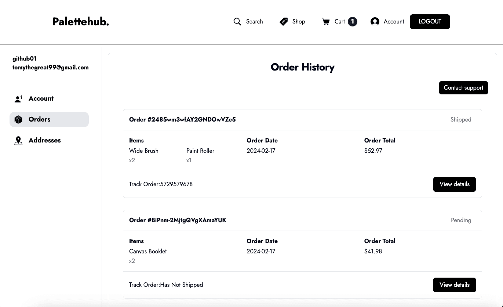View details of the Shipped order
The height and width of the screenshot is (307, 503).
pyautogui.click(x=454, y=184)
